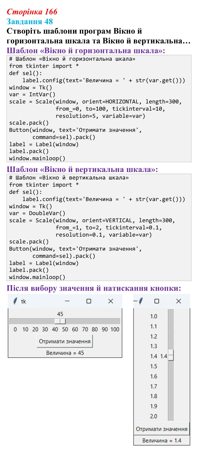The image size is (198, 452).
Task: Click the code line 'from_=1, to=2, tickinterval=0.1,'
Action: (109, 228)
